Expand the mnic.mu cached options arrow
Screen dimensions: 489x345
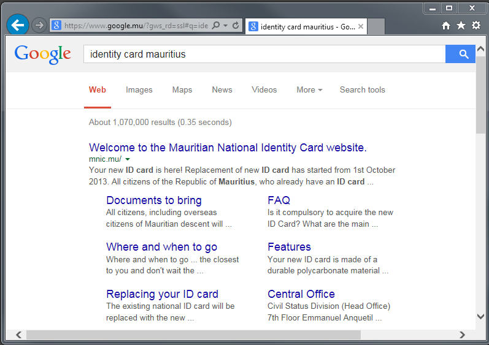click(127, 159)
